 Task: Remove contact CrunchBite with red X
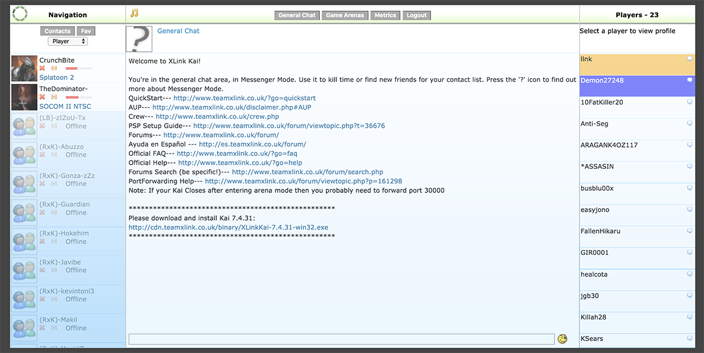[x=42, y=68]
